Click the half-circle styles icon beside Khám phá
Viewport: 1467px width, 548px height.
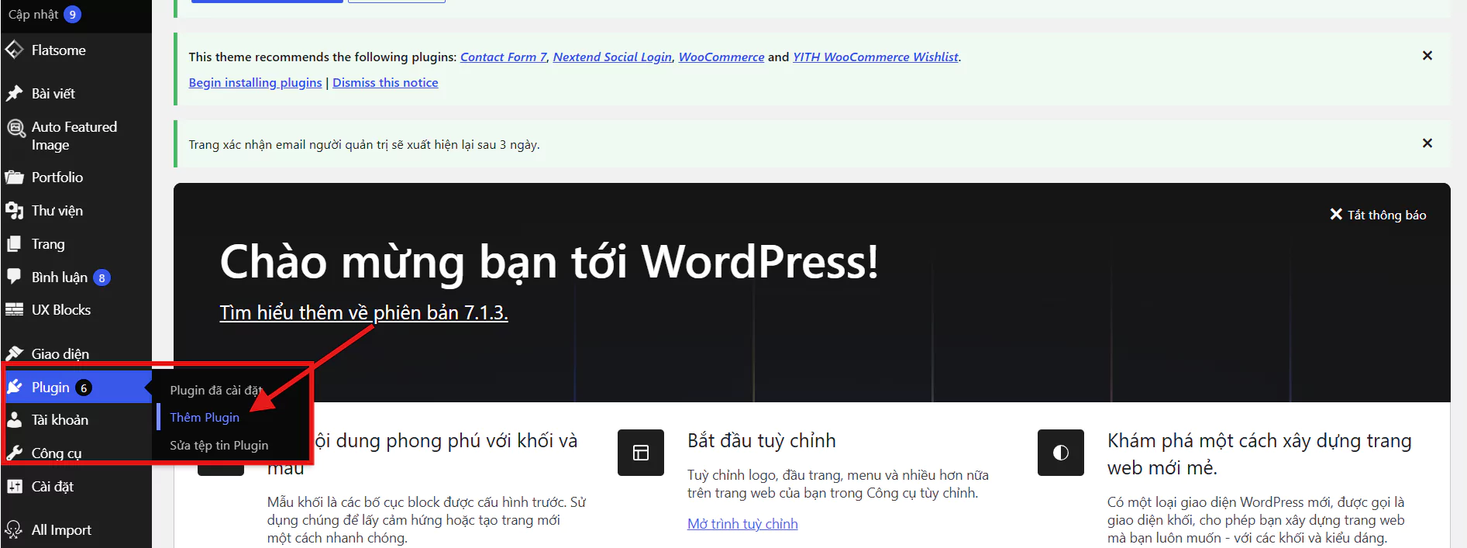point(1061,453)
